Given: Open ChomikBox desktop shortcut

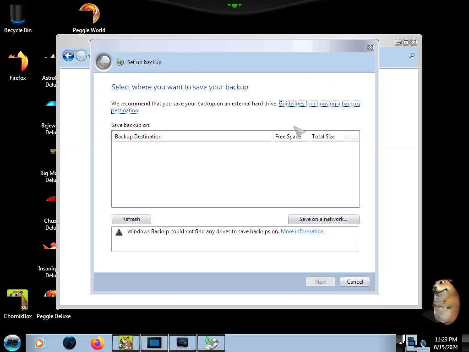Looking at the screenshot, I should pos(17,303).
